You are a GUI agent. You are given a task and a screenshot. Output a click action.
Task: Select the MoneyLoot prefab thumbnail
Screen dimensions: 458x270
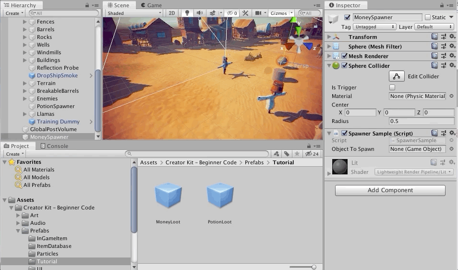tap(168, 197)
